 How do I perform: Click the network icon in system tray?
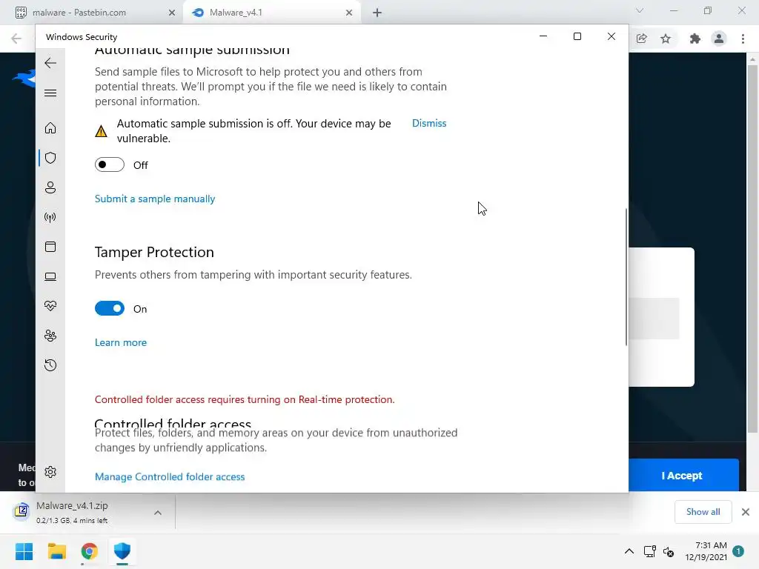click(649, 551)
